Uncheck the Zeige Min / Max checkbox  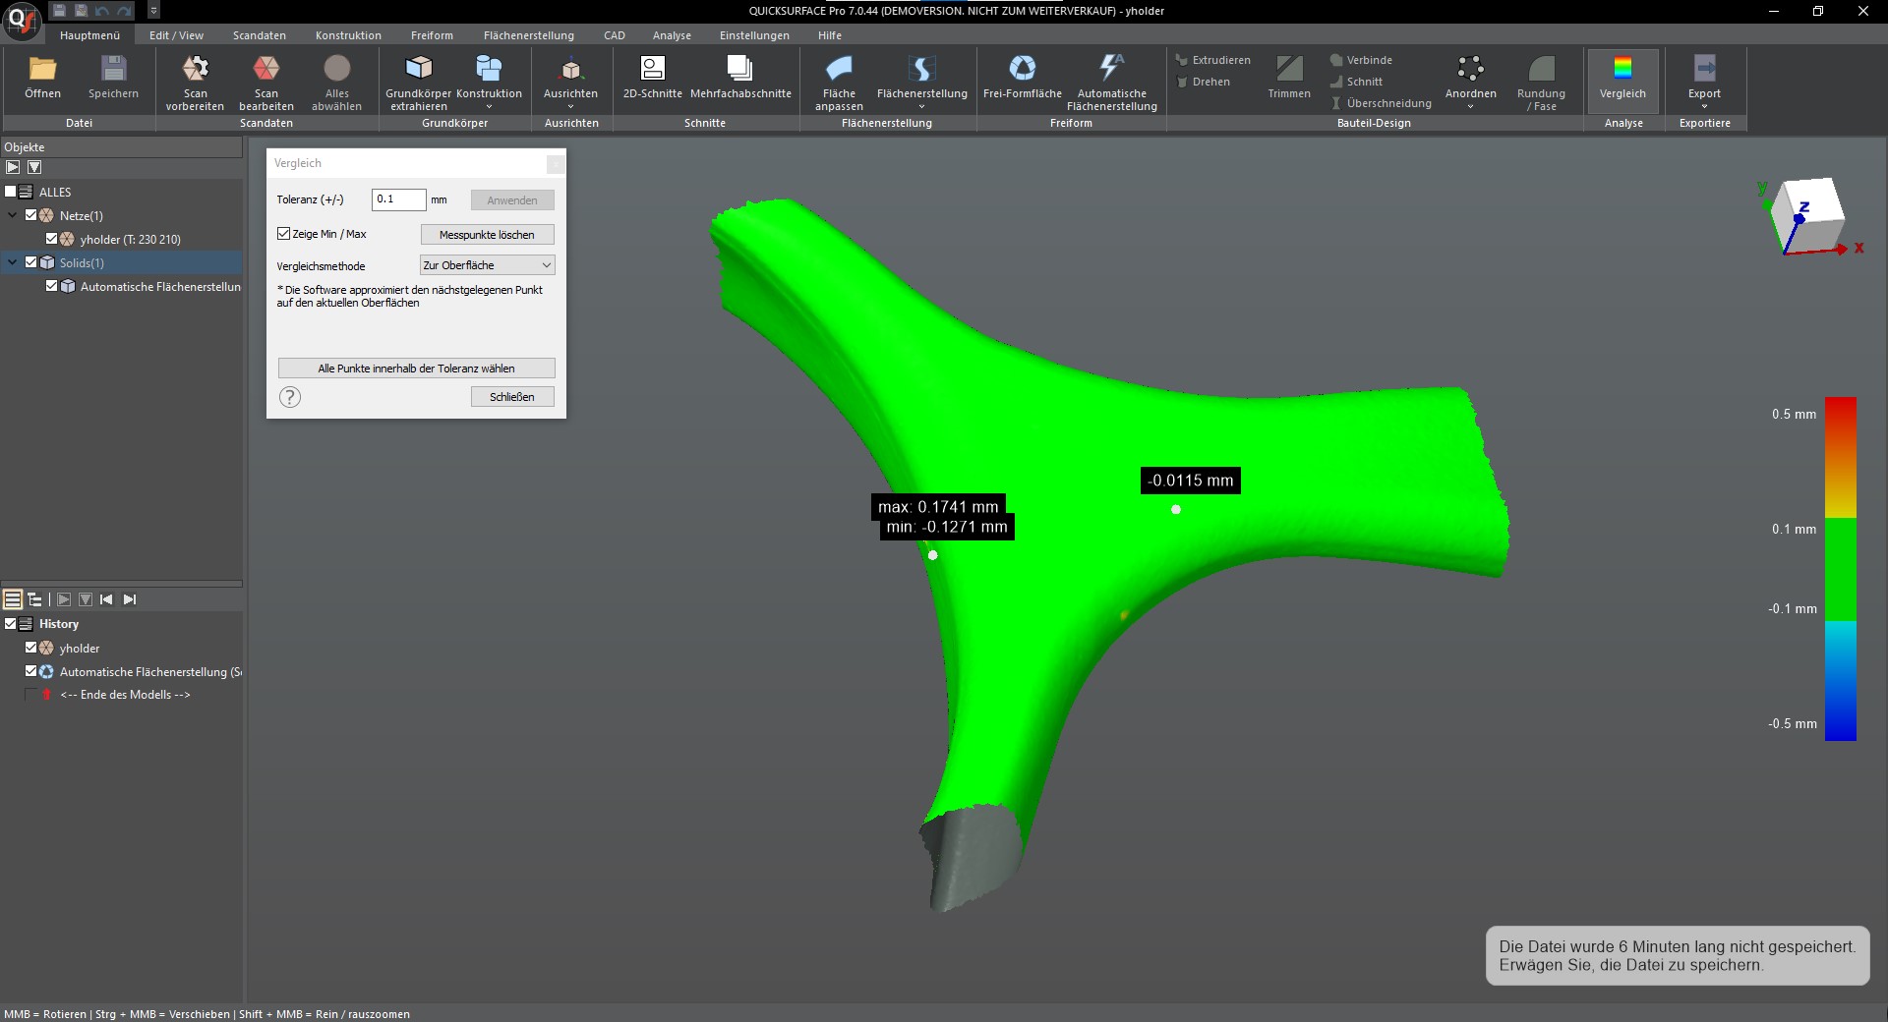tap(284, 234)
